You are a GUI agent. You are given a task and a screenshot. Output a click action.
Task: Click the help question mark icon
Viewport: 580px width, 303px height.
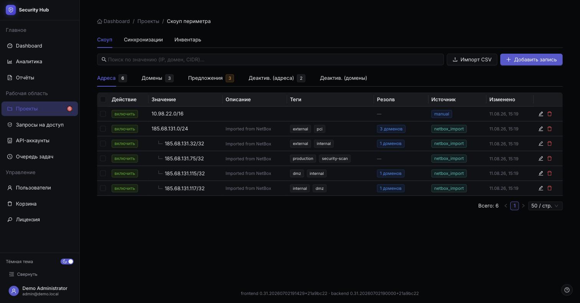567,290
